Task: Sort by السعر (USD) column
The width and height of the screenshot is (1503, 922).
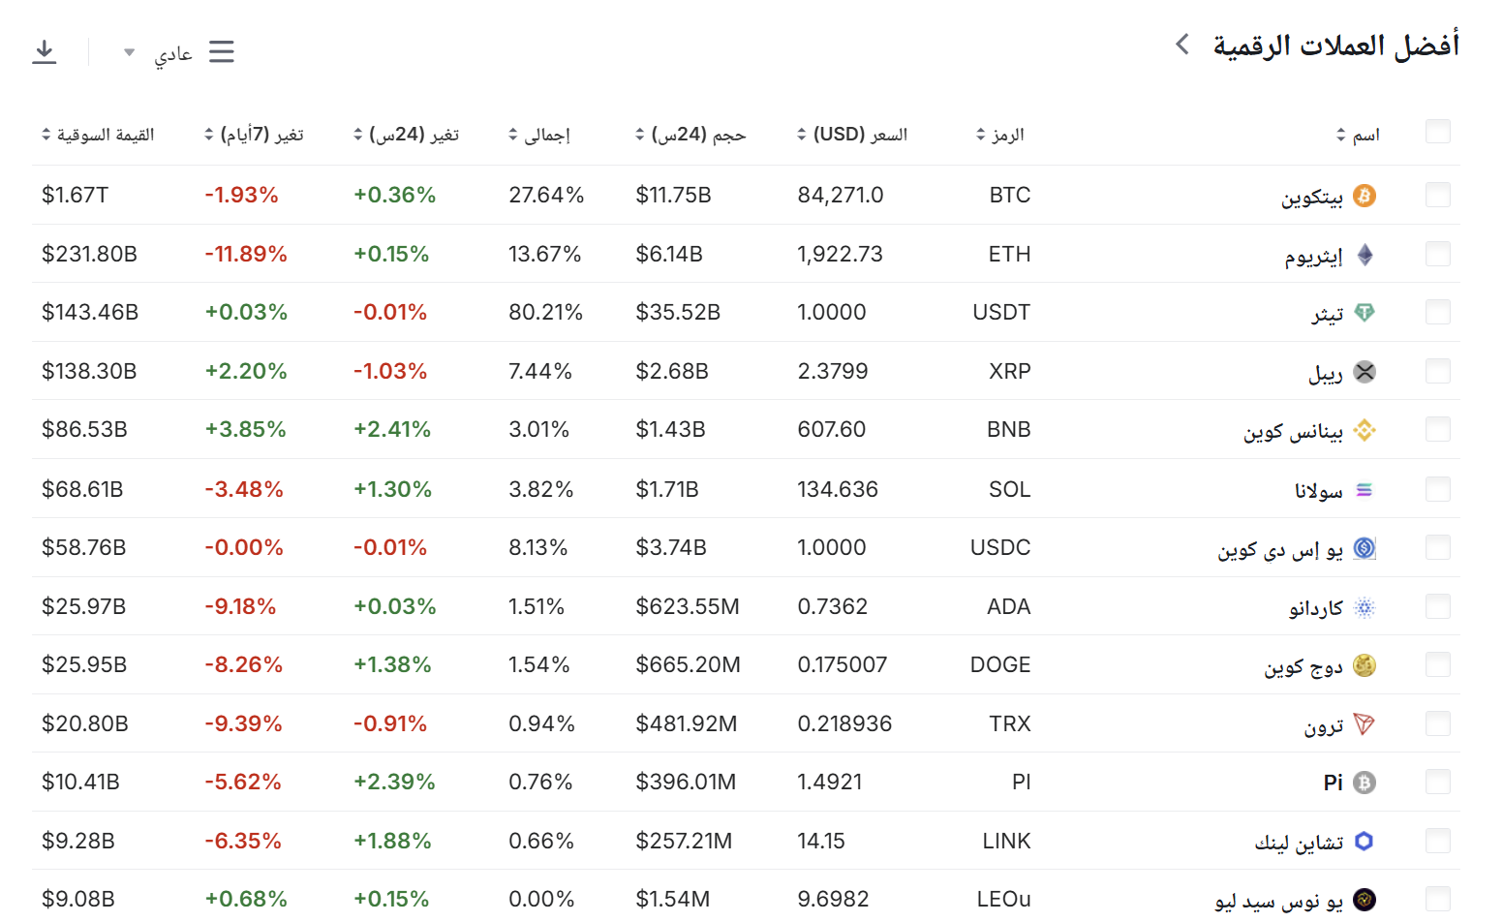Action: click(852, 135)
